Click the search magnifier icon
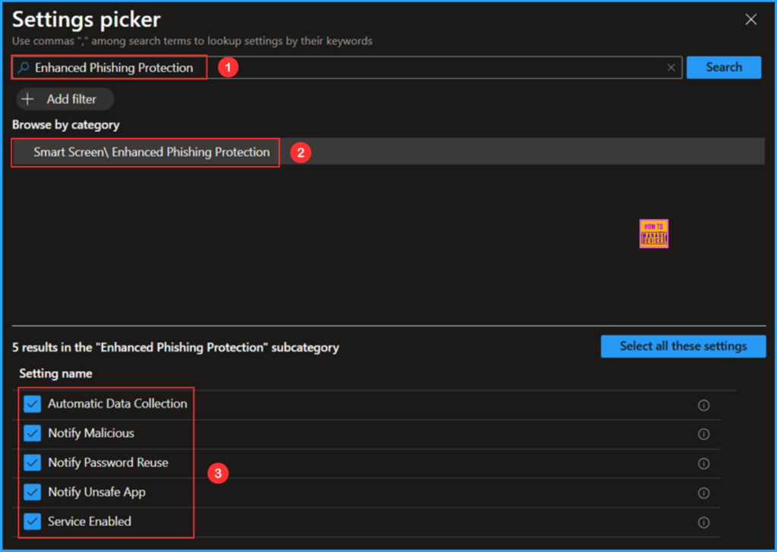777x552 pixels. (x=23, y=67)
